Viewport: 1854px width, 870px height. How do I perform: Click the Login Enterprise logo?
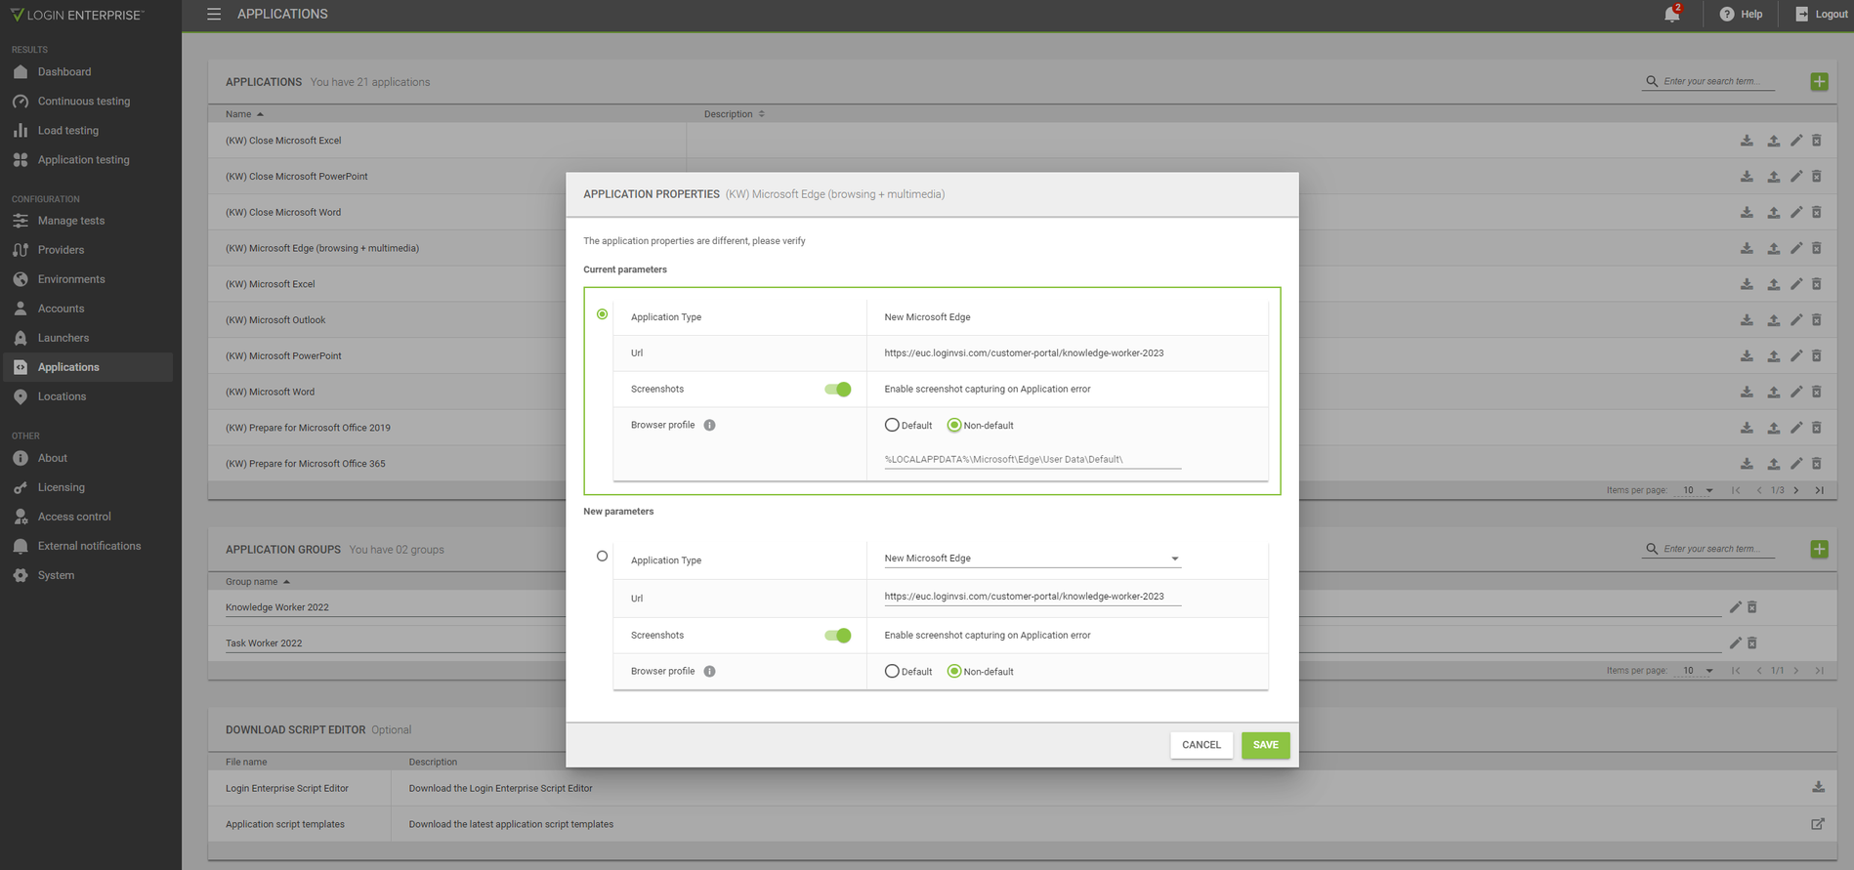pyautogui.click(x=76, y=15)
